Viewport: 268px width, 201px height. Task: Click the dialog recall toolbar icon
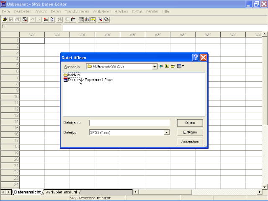pyautogui.click(x=25, y=19)
